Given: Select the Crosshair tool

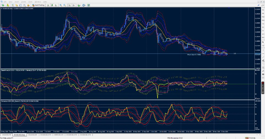Looking at the screenshot, I should (263, 46).
